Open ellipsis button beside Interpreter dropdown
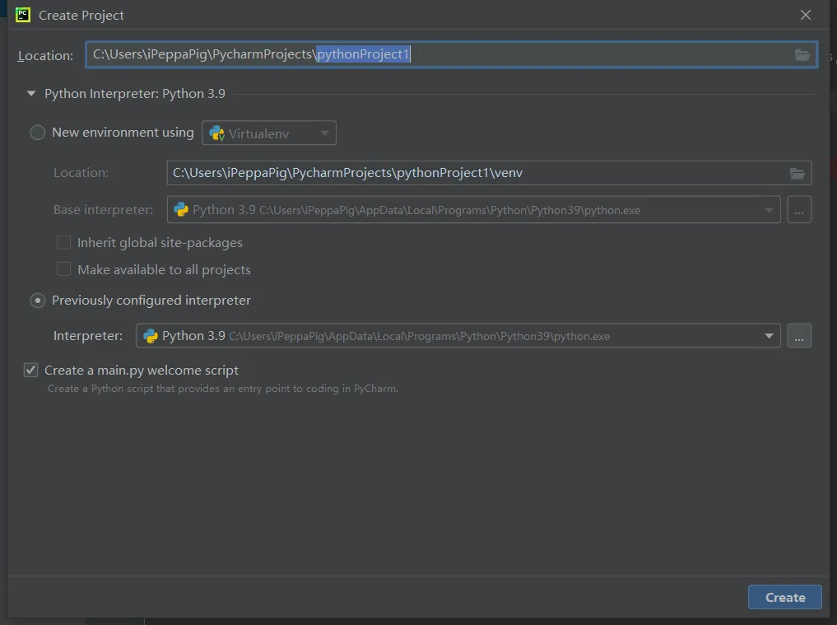Viewport: 837px width, 625px height. click(799, 336)
